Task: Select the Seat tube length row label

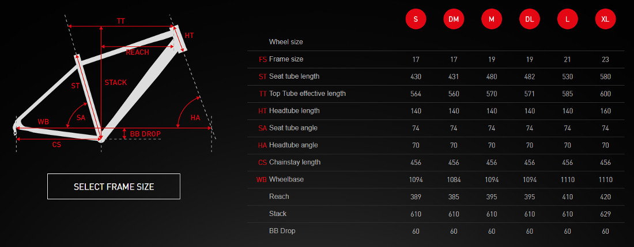Action: point(294,76)
